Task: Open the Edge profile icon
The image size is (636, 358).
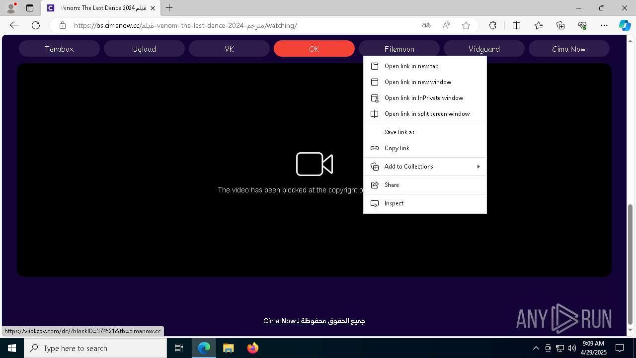Action: (x=10, y=8)
